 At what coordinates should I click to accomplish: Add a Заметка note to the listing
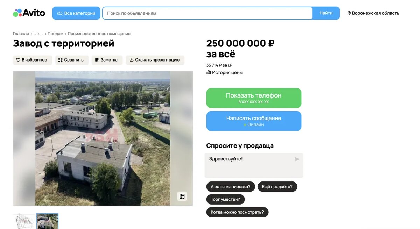pyautogui.click(x=107, y=60)
